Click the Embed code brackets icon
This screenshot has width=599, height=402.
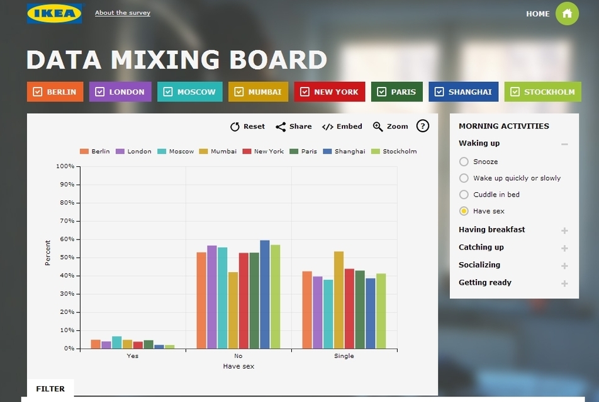tap(327, 127)
